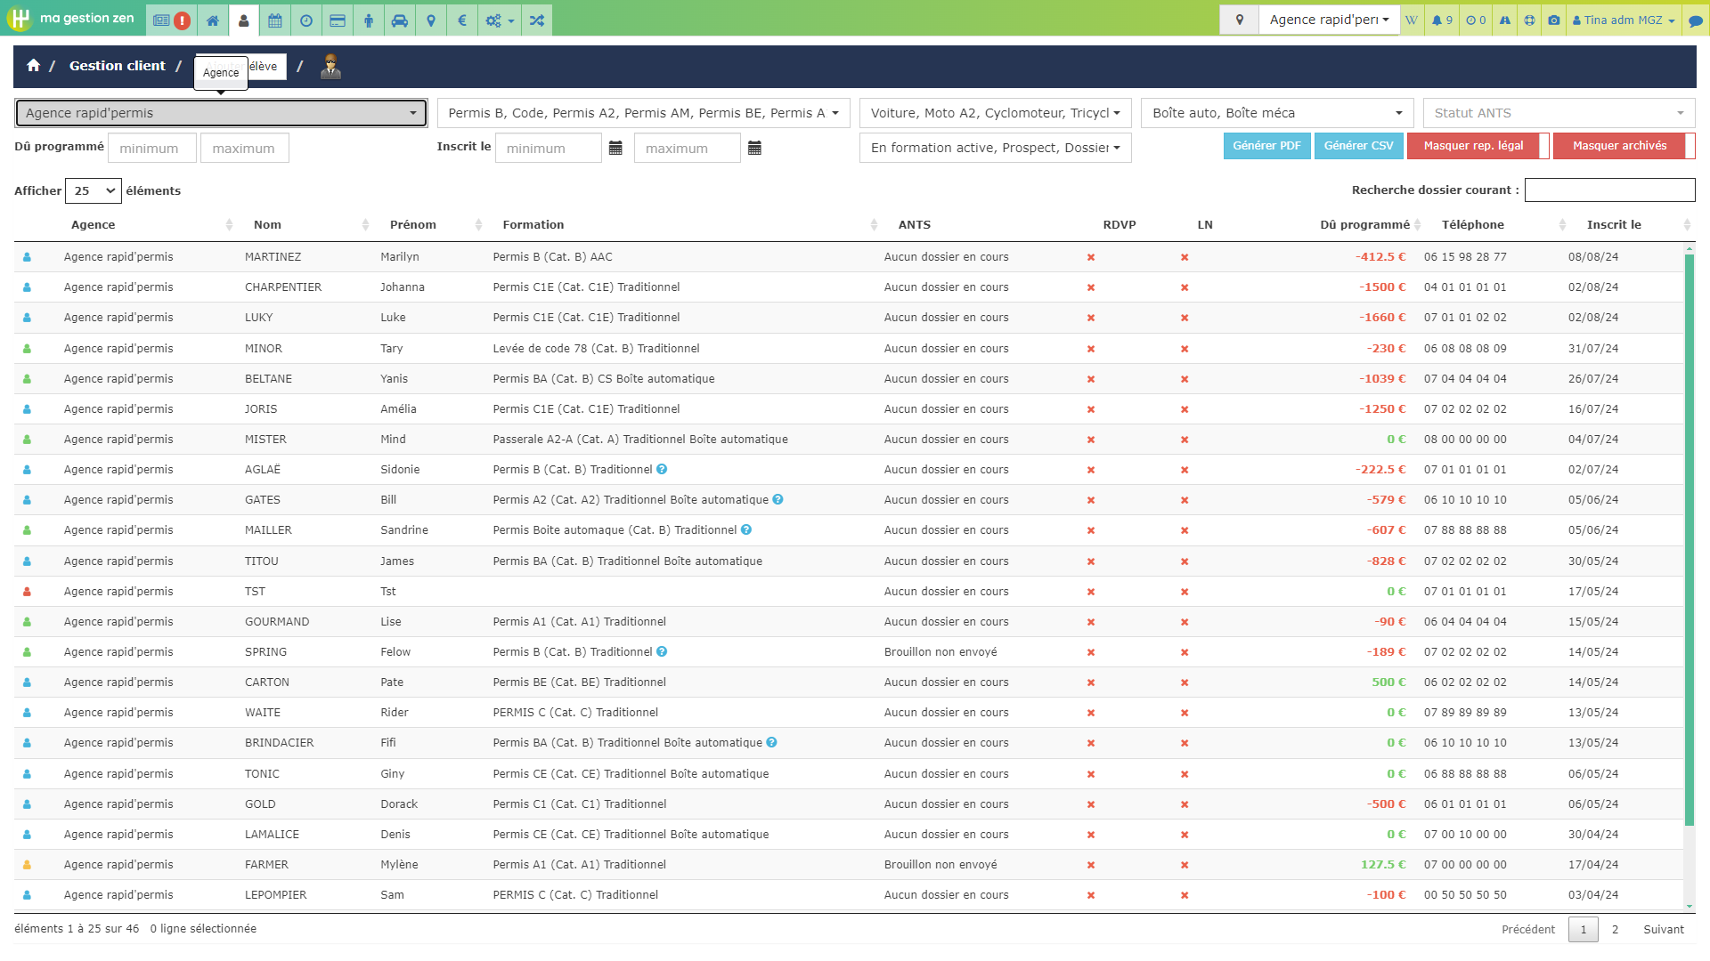
Task: Open calendar picker for Inscrit le minimum
Action: click(x=615, y=148)
